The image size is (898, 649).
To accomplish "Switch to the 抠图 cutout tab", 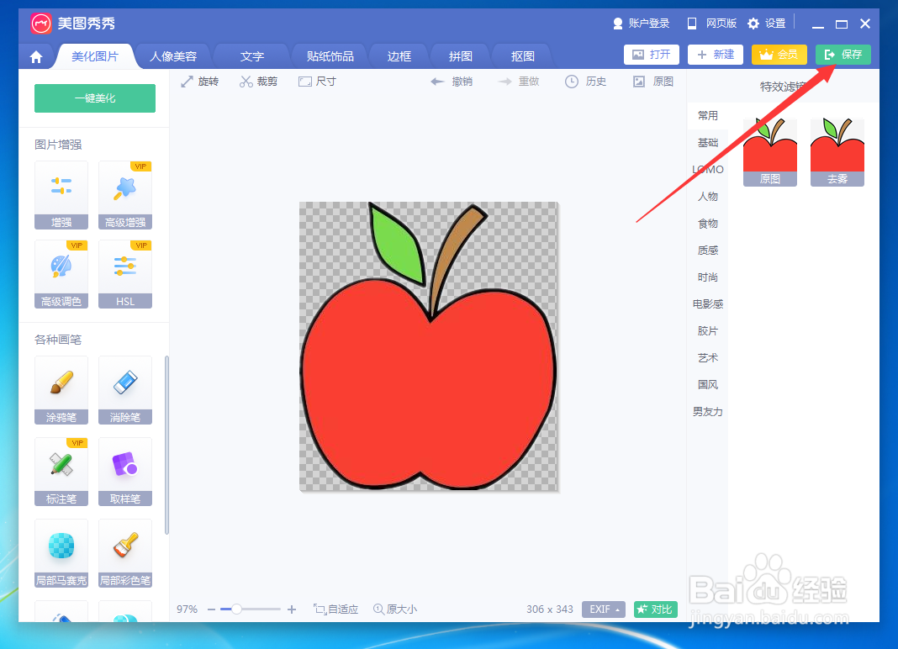I will (521, 55).
